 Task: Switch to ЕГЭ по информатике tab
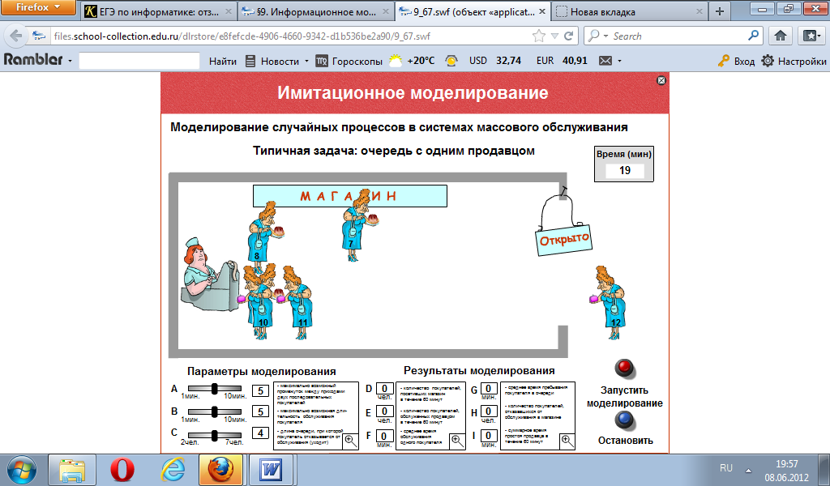tap(159, 11)
